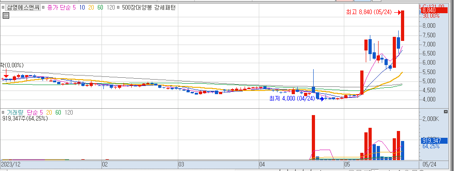This screenshot has width=454, height=171.
Task: Toggle the square marker before 거래량
Action: 3,113
